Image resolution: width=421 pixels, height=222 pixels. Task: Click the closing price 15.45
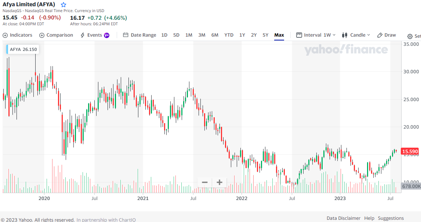pos(10,18)
